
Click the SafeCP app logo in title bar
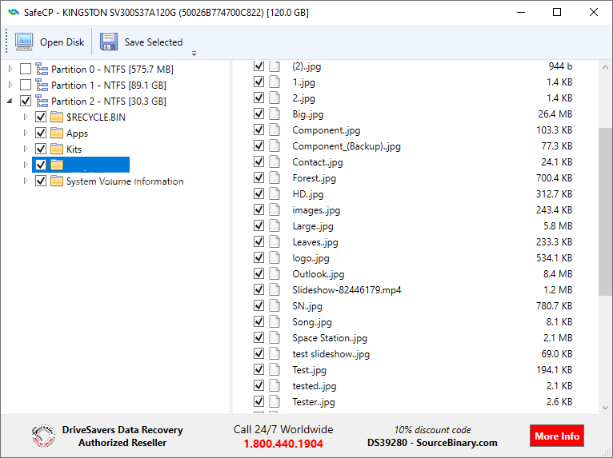tap(13, 13)
